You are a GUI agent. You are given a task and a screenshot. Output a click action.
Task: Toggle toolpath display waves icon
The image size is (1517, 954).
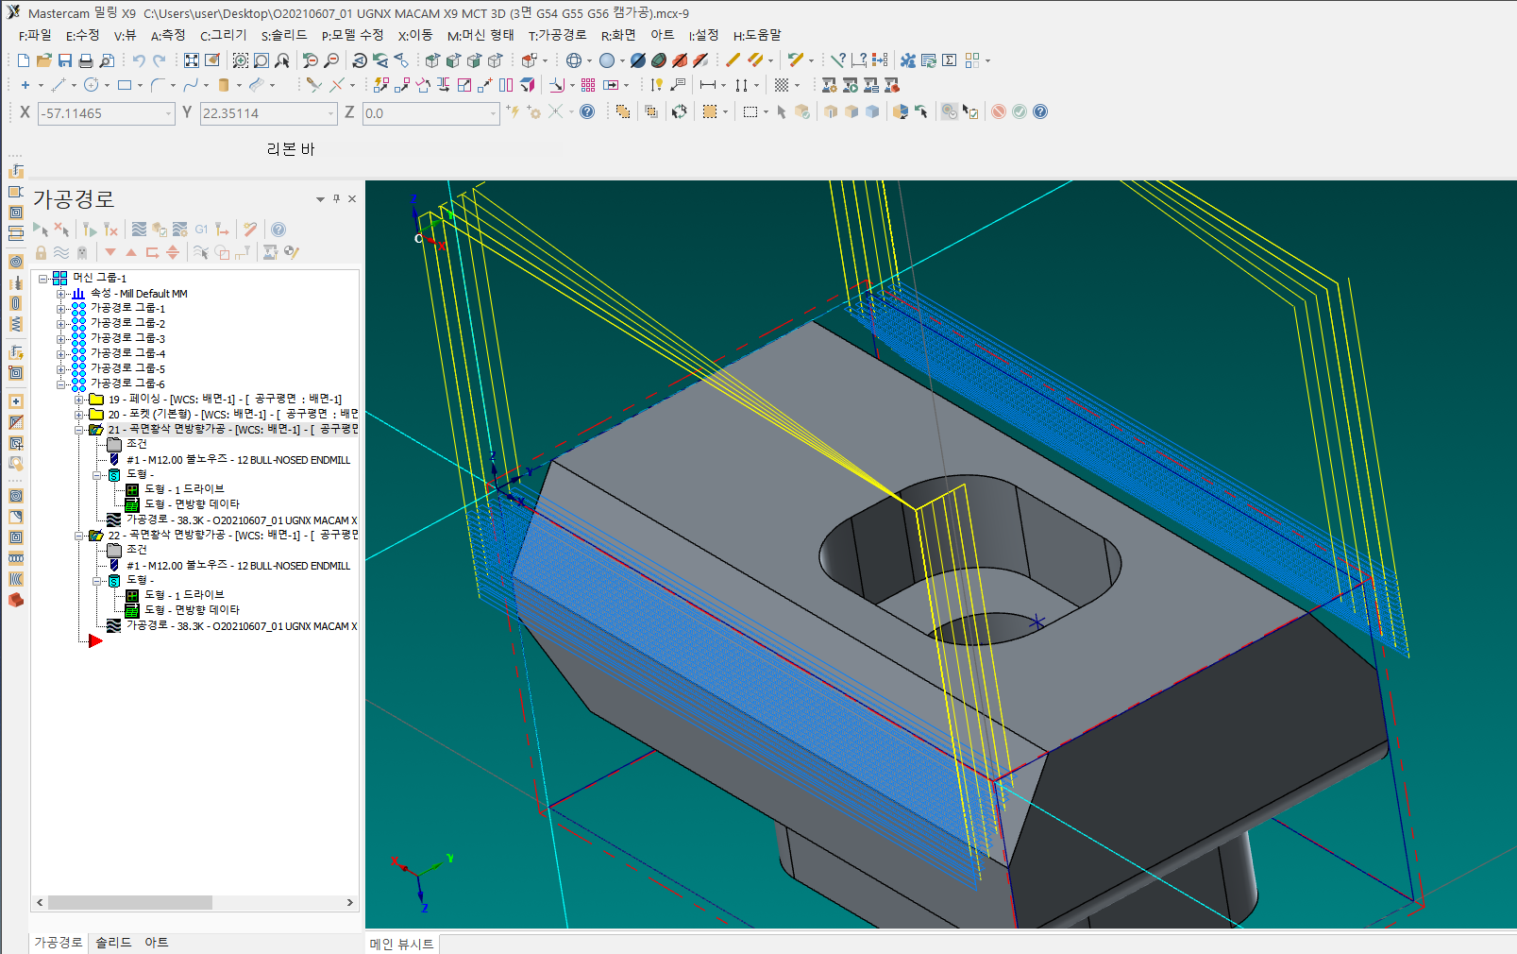[x=61, y=253]
